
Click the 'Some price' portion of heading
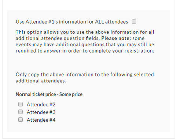[x=71, y=94]
